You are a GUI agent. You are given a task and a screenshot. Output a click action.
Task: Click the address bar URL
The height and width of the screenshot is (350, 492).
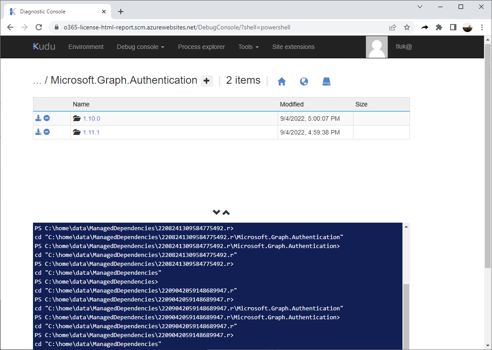[177, 27]
